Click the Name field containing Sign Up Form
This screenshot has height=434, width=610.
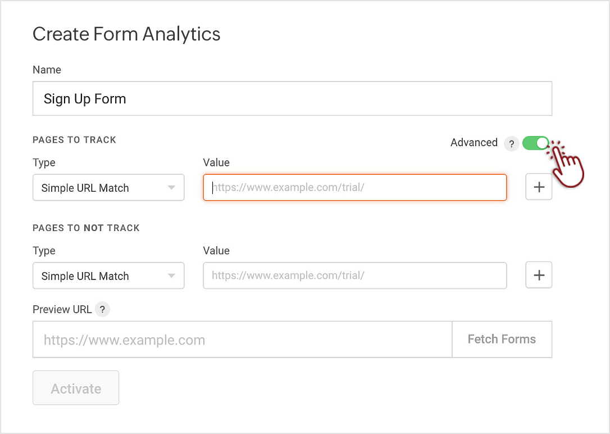click(292, 99)
